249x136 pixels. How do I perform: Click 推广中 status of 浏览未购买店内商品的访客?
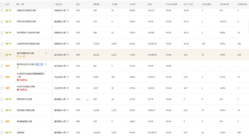8,44
